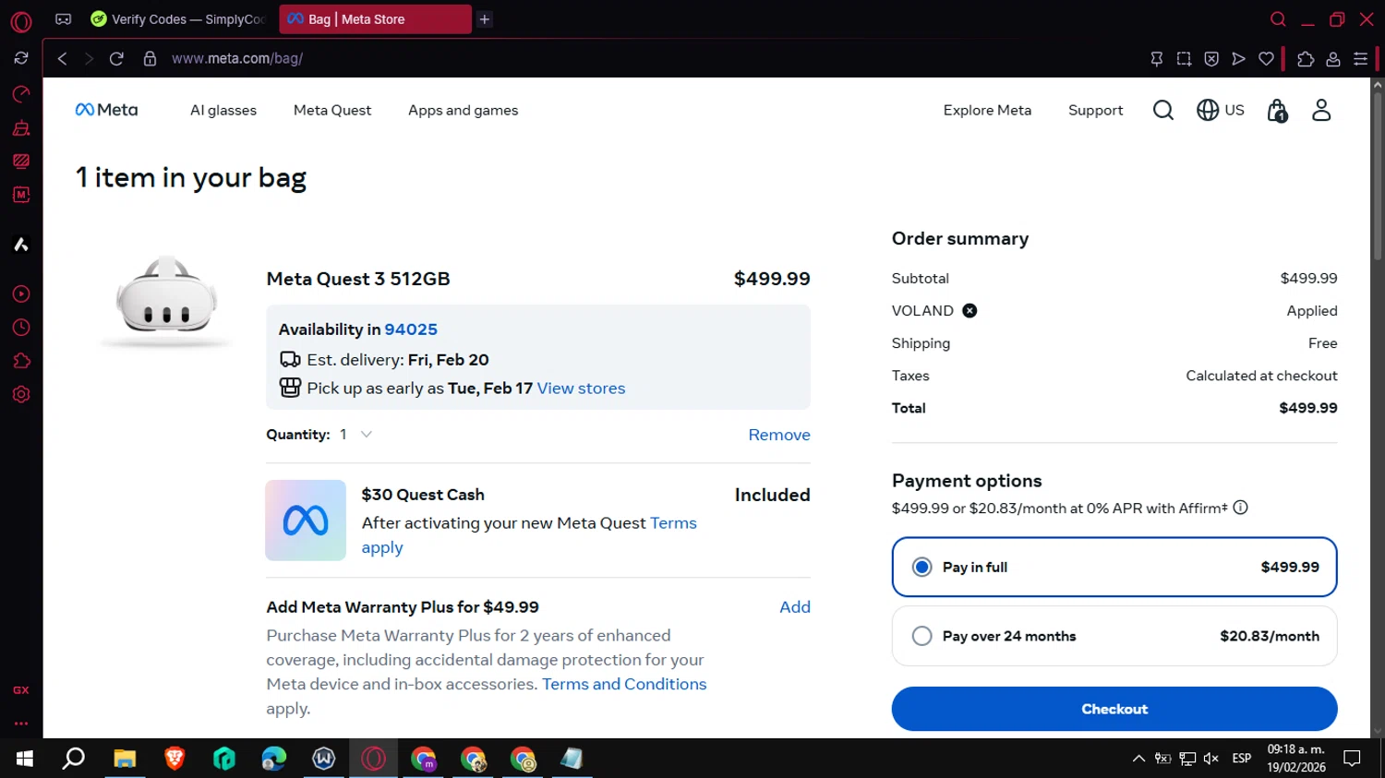Click the send-arrow Flow icon
This screenshot has height=778, width=1385.
(1239, 58)
